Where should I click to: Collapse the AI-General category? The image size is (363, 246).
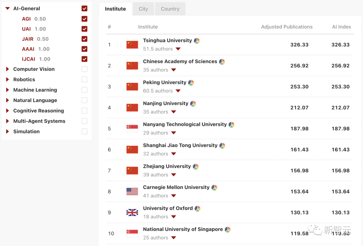click(7, 8)
